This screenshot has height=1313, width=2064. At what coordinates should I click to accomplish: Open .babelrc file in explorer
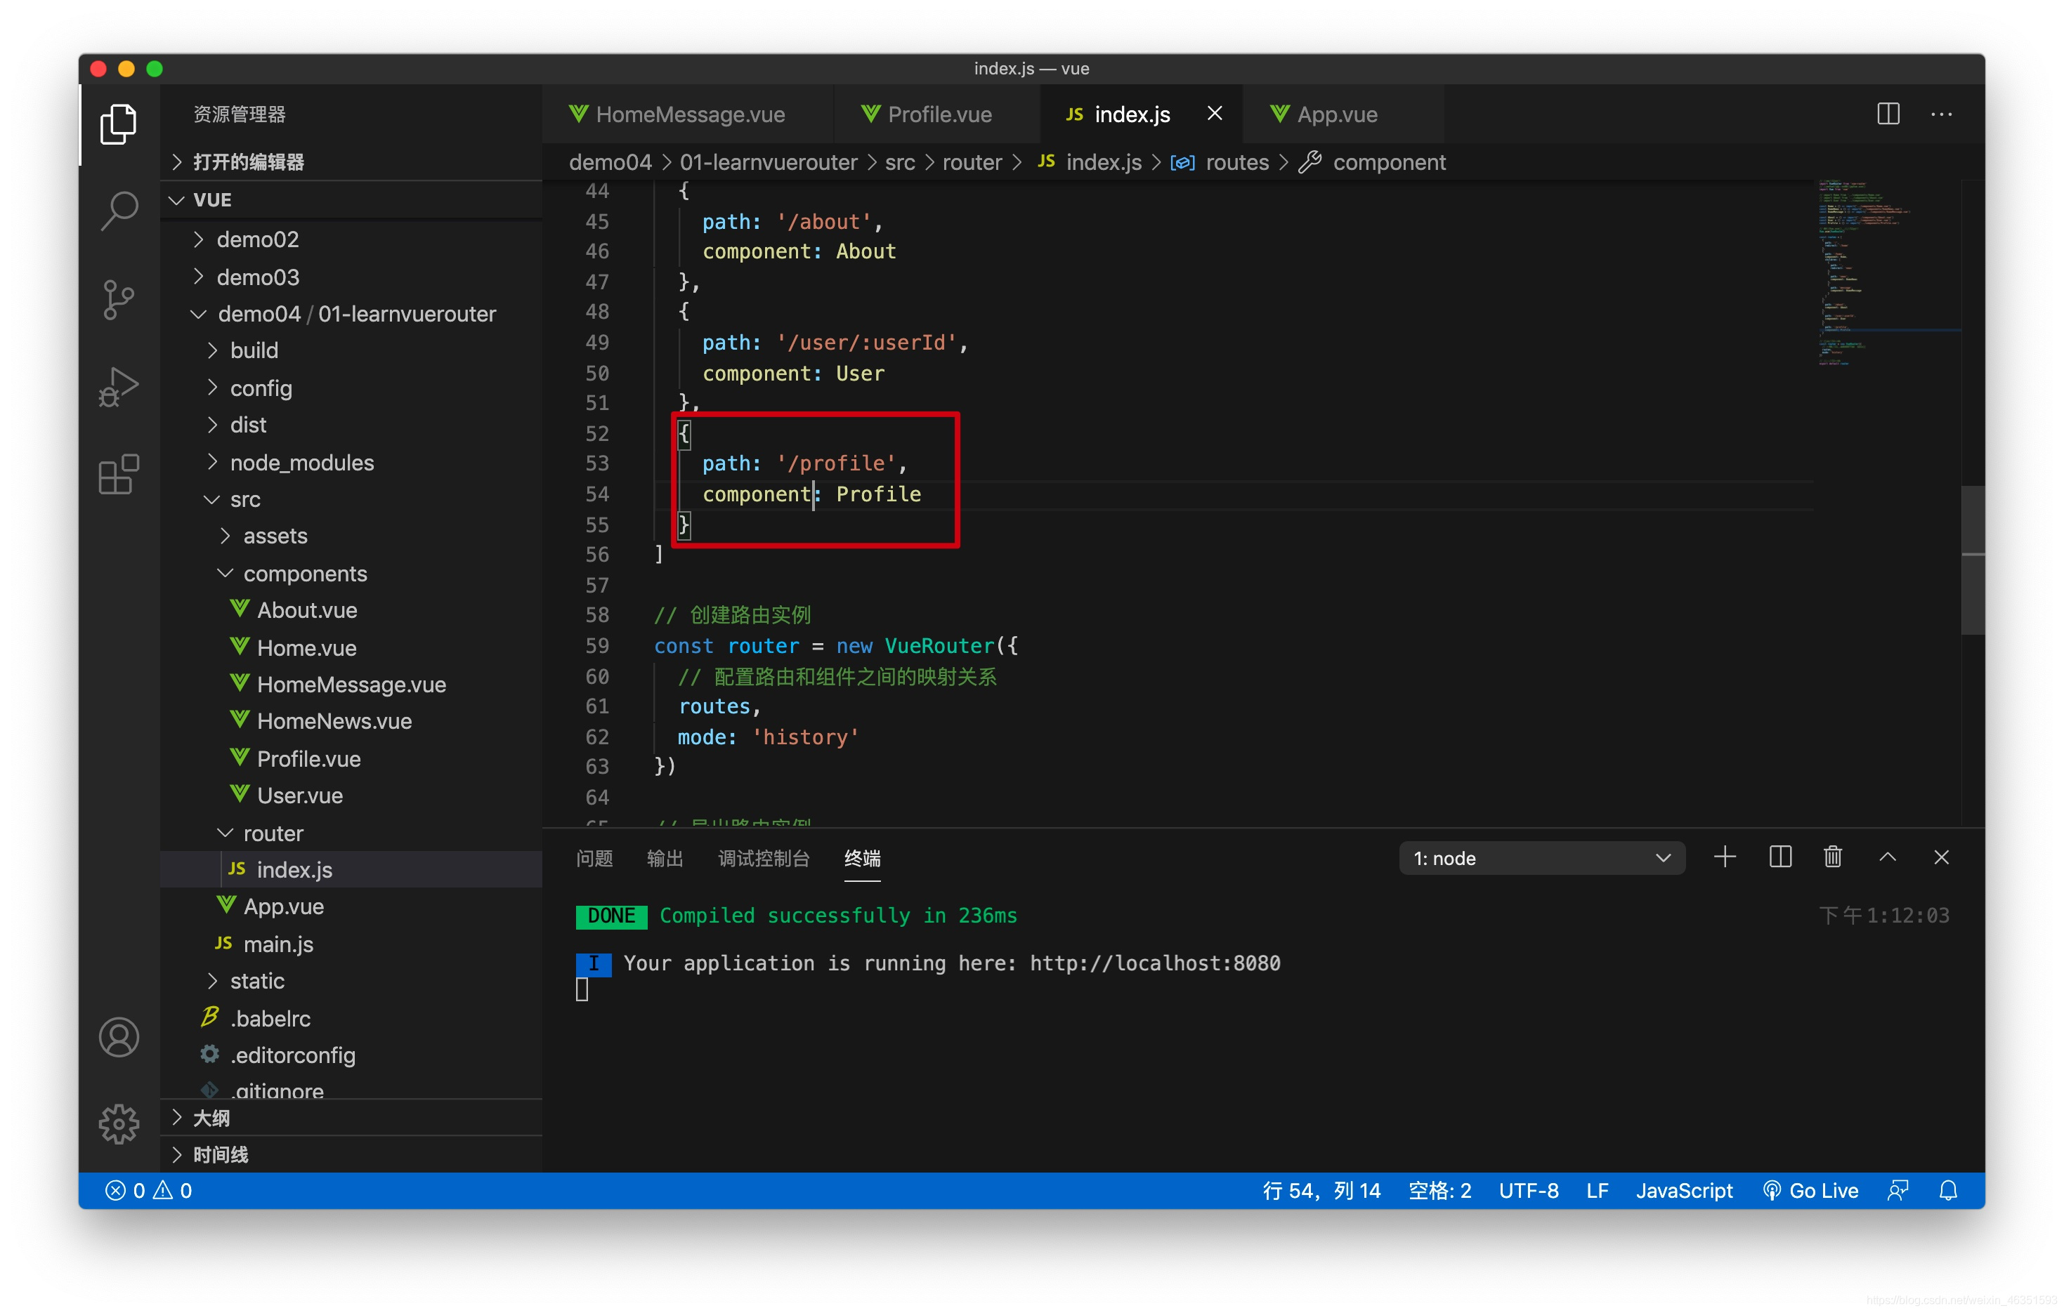[x=351, y=1018]
